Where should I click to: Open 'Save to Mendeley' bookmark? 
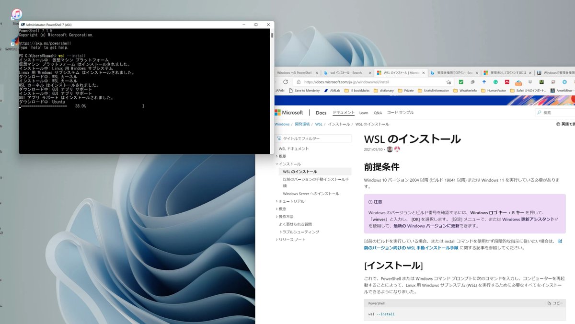(x=304, y=91)
